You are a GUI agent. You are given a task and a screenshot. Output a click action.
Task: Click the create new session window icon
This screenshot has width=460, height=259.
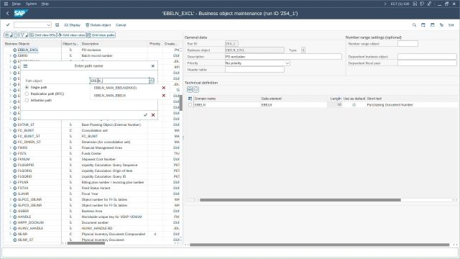pos(423,25)
